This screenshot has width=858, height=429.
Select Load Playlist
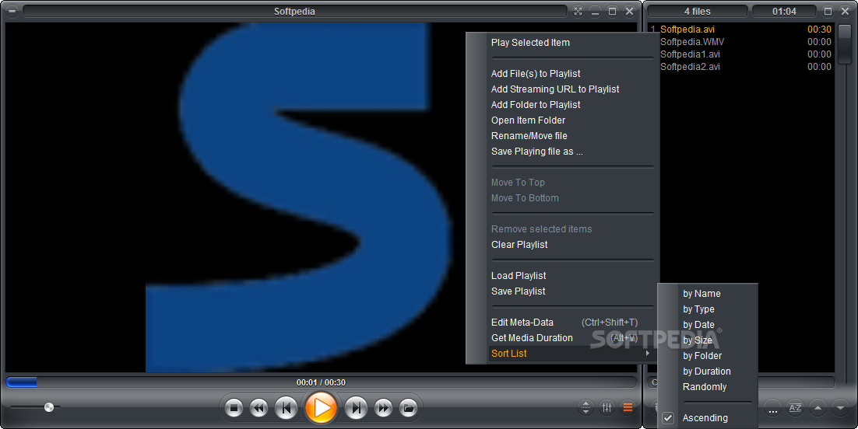pyautogui.click(x=519, y=276)
